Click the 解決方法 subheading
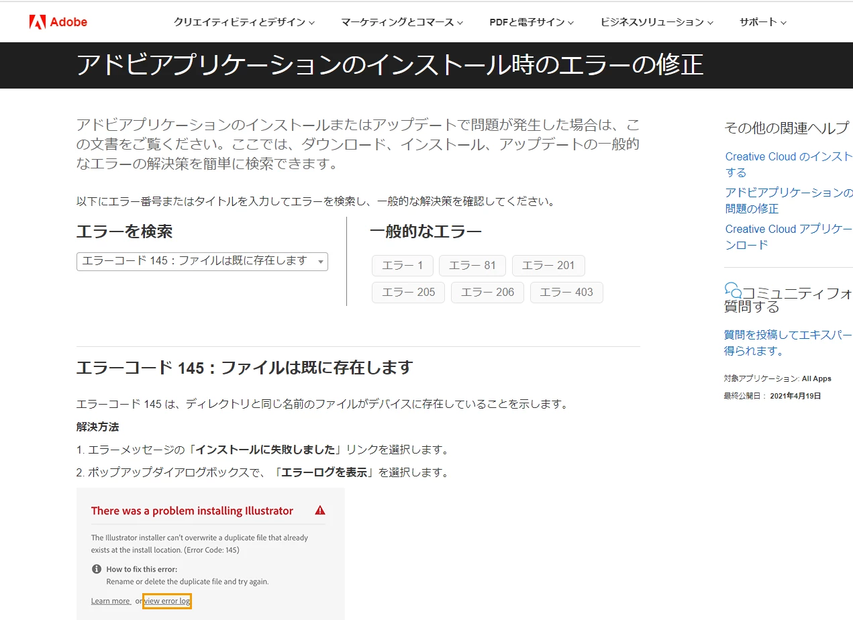The image size is (853, 620). pos(97,427)
